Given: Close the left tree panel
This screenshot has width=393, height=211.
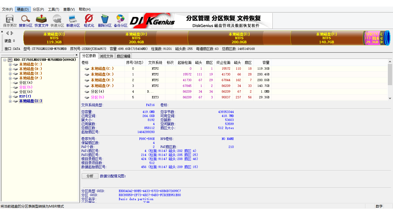Looking at the screenshot, I should (77, 55).
